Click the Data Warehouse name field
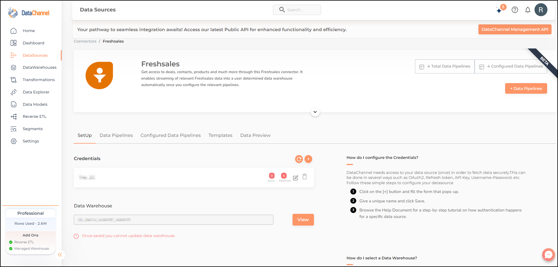The width and height of the screenshot is (558, 267). 174,220
